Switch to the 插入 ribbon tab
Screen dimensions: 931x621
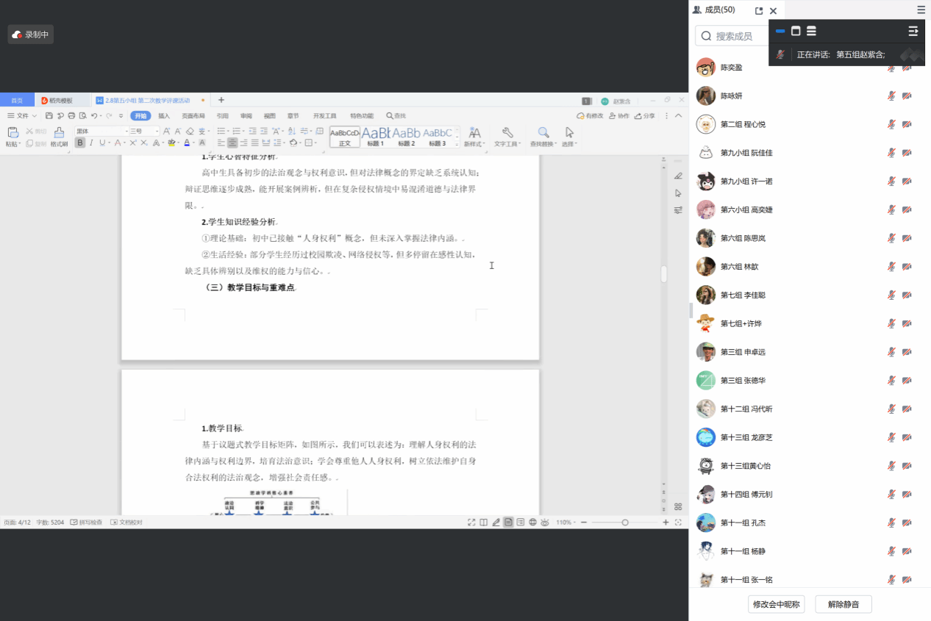point(163,115)
